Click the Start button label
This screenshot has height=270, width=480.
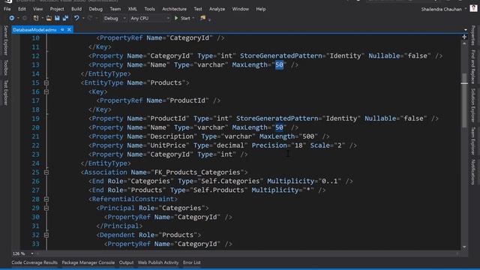coord(185,18)
